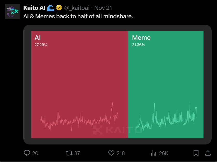Open the @_kaitoai handle link
The image size is (217, 162).
pos(77,8)
